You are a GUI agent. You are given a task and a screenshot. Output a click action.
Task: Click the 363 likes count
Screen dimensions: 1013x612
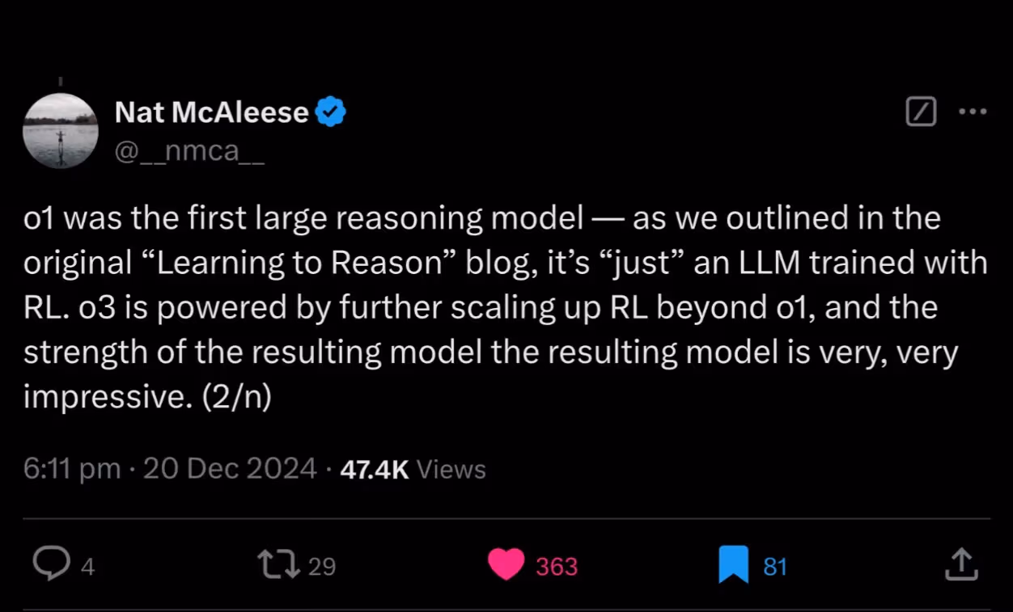557,567
